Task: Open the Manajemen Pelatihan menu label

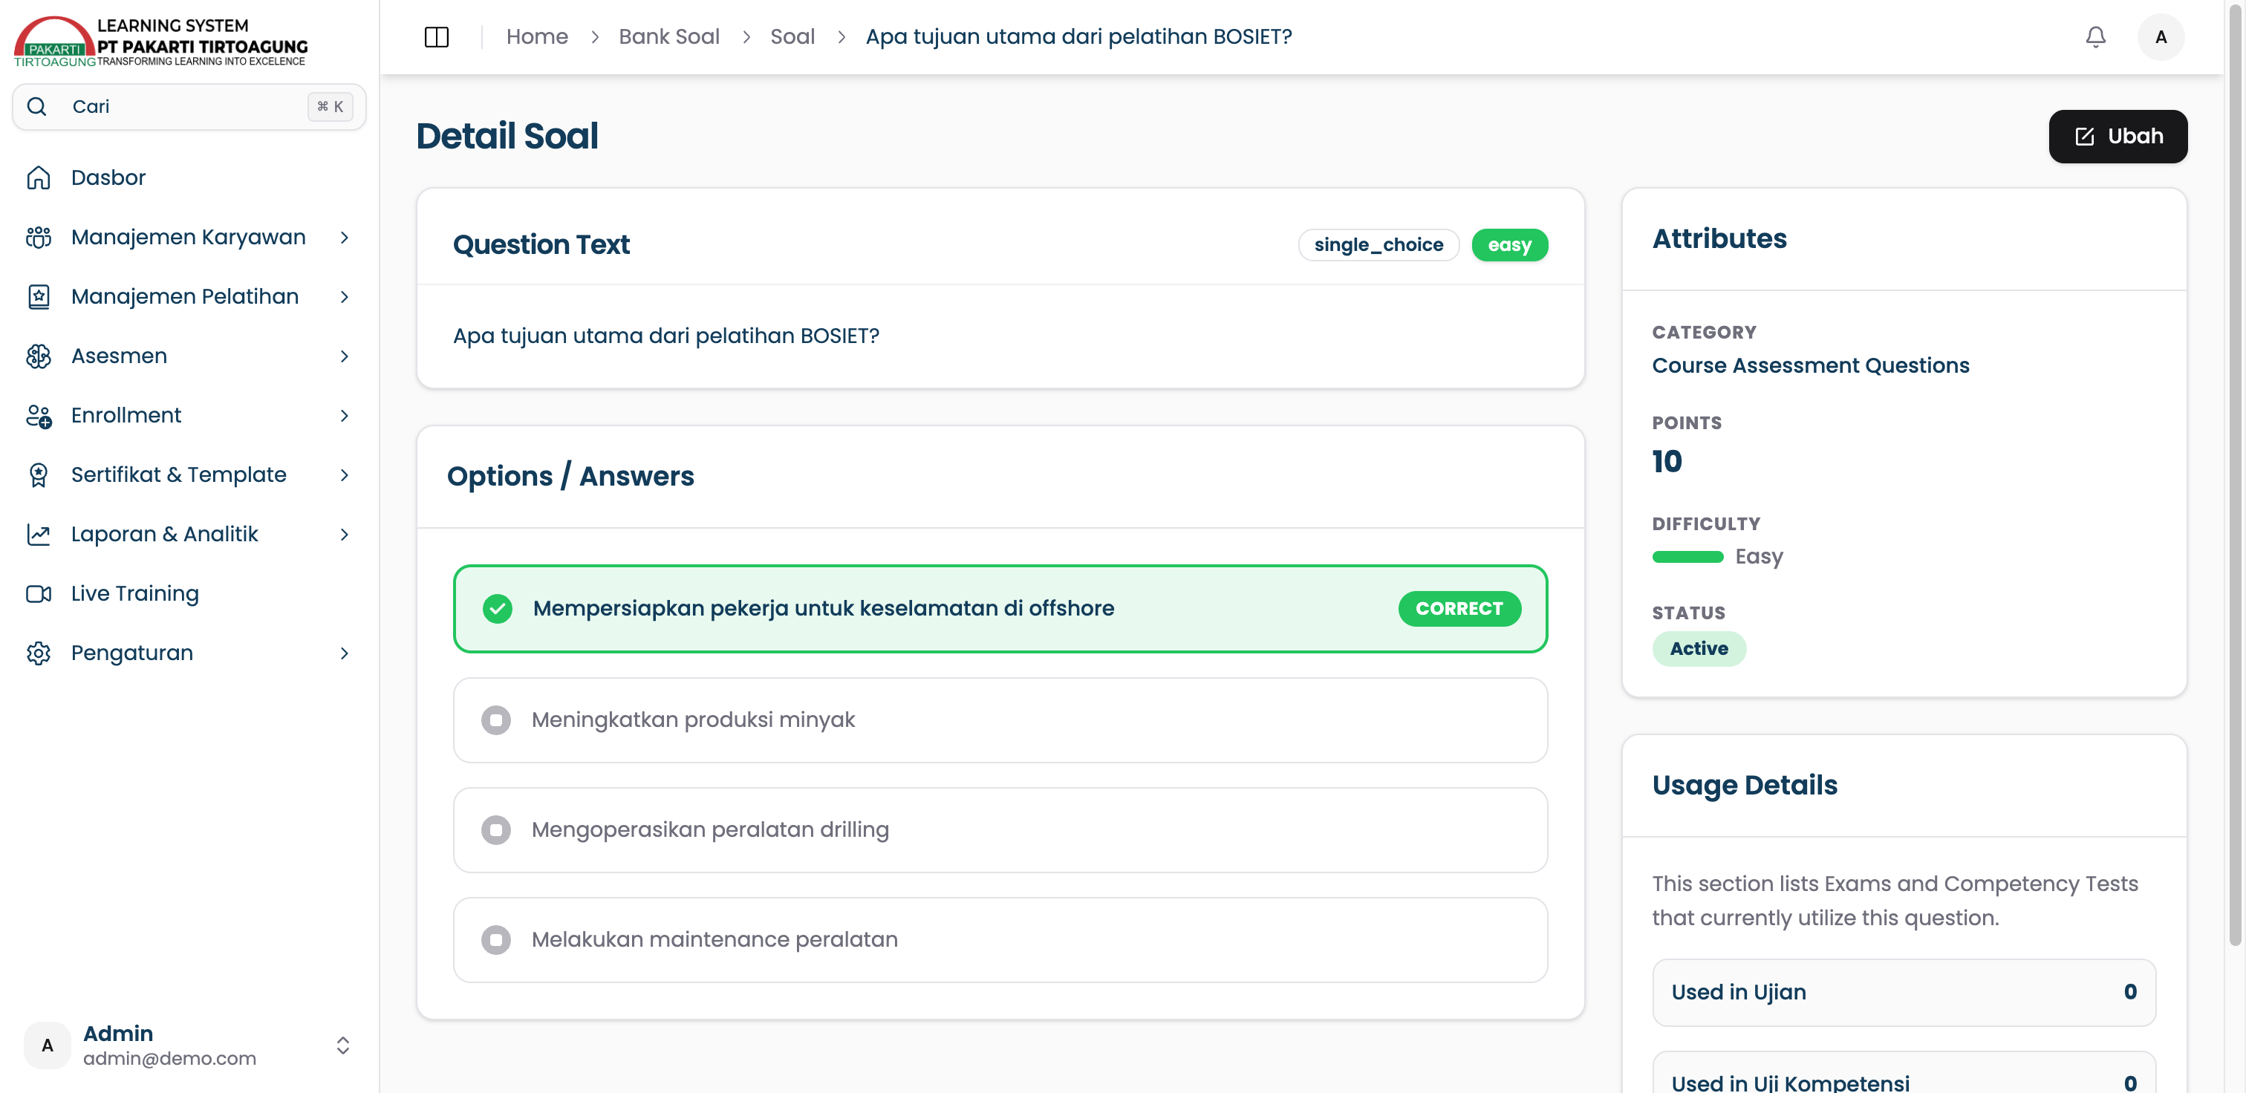Action: pos(185,296)
